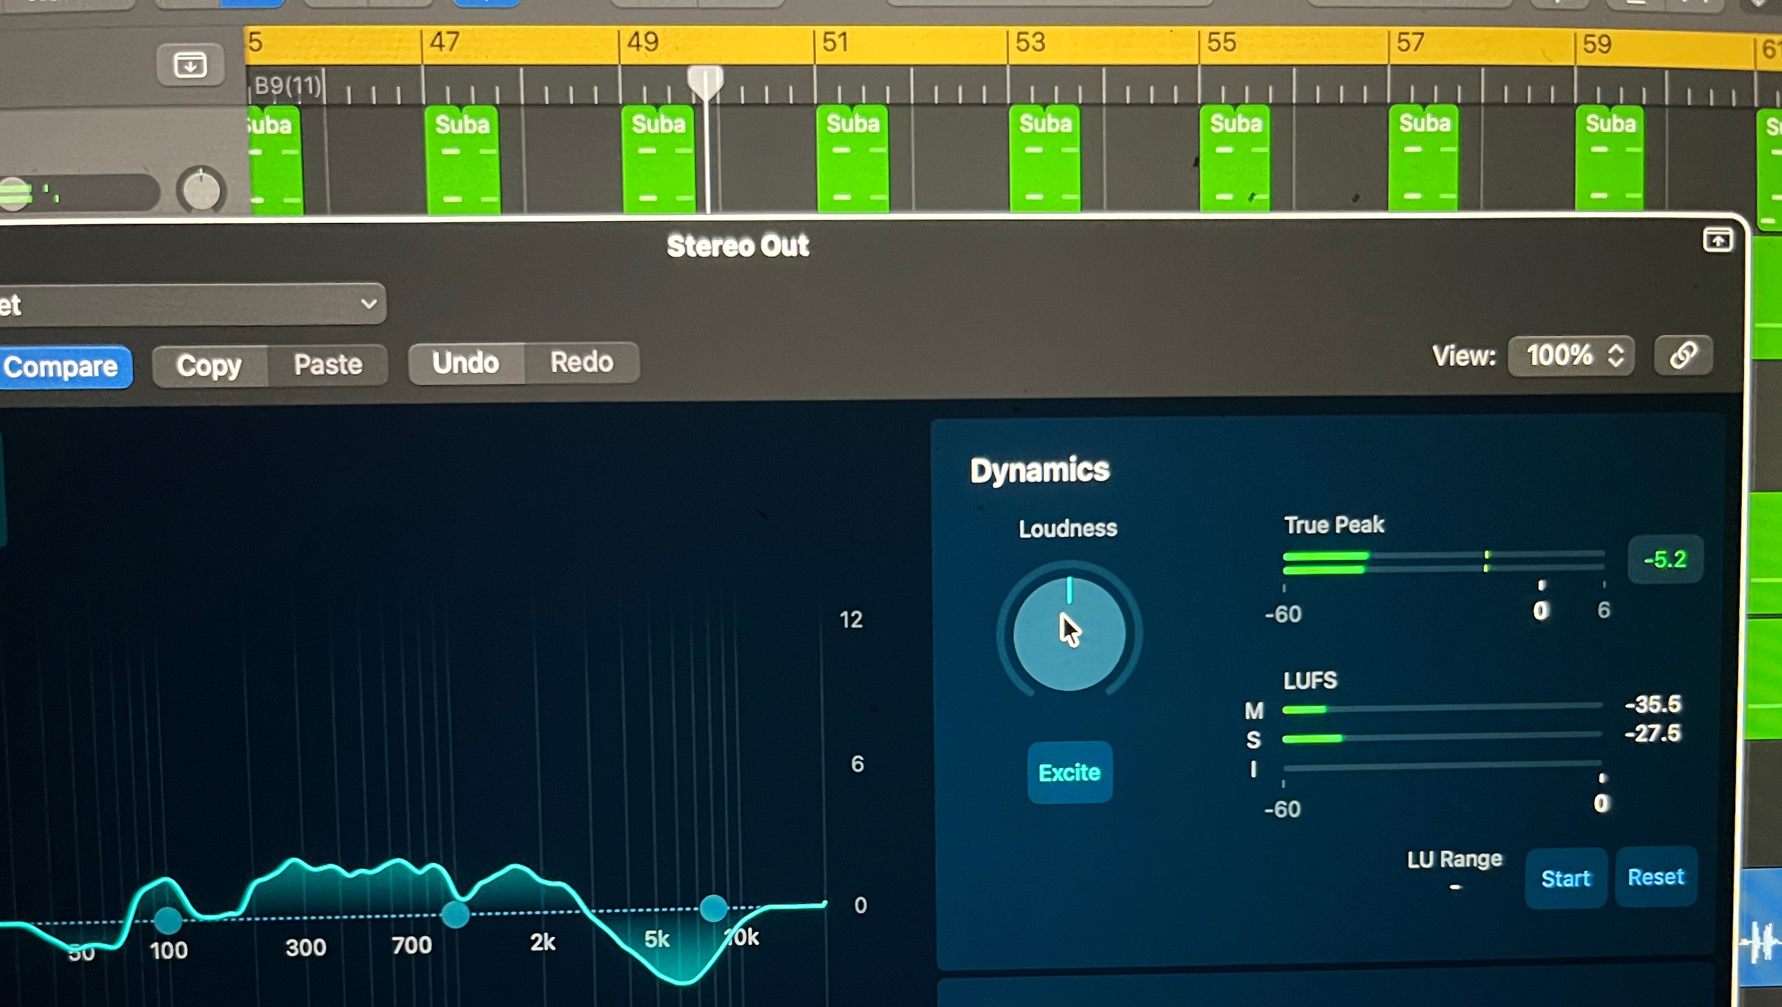This screenshot has height=1007, width=1782.
Task: Click Start for LU Range measurement
Action: (x=1566, y=878)
